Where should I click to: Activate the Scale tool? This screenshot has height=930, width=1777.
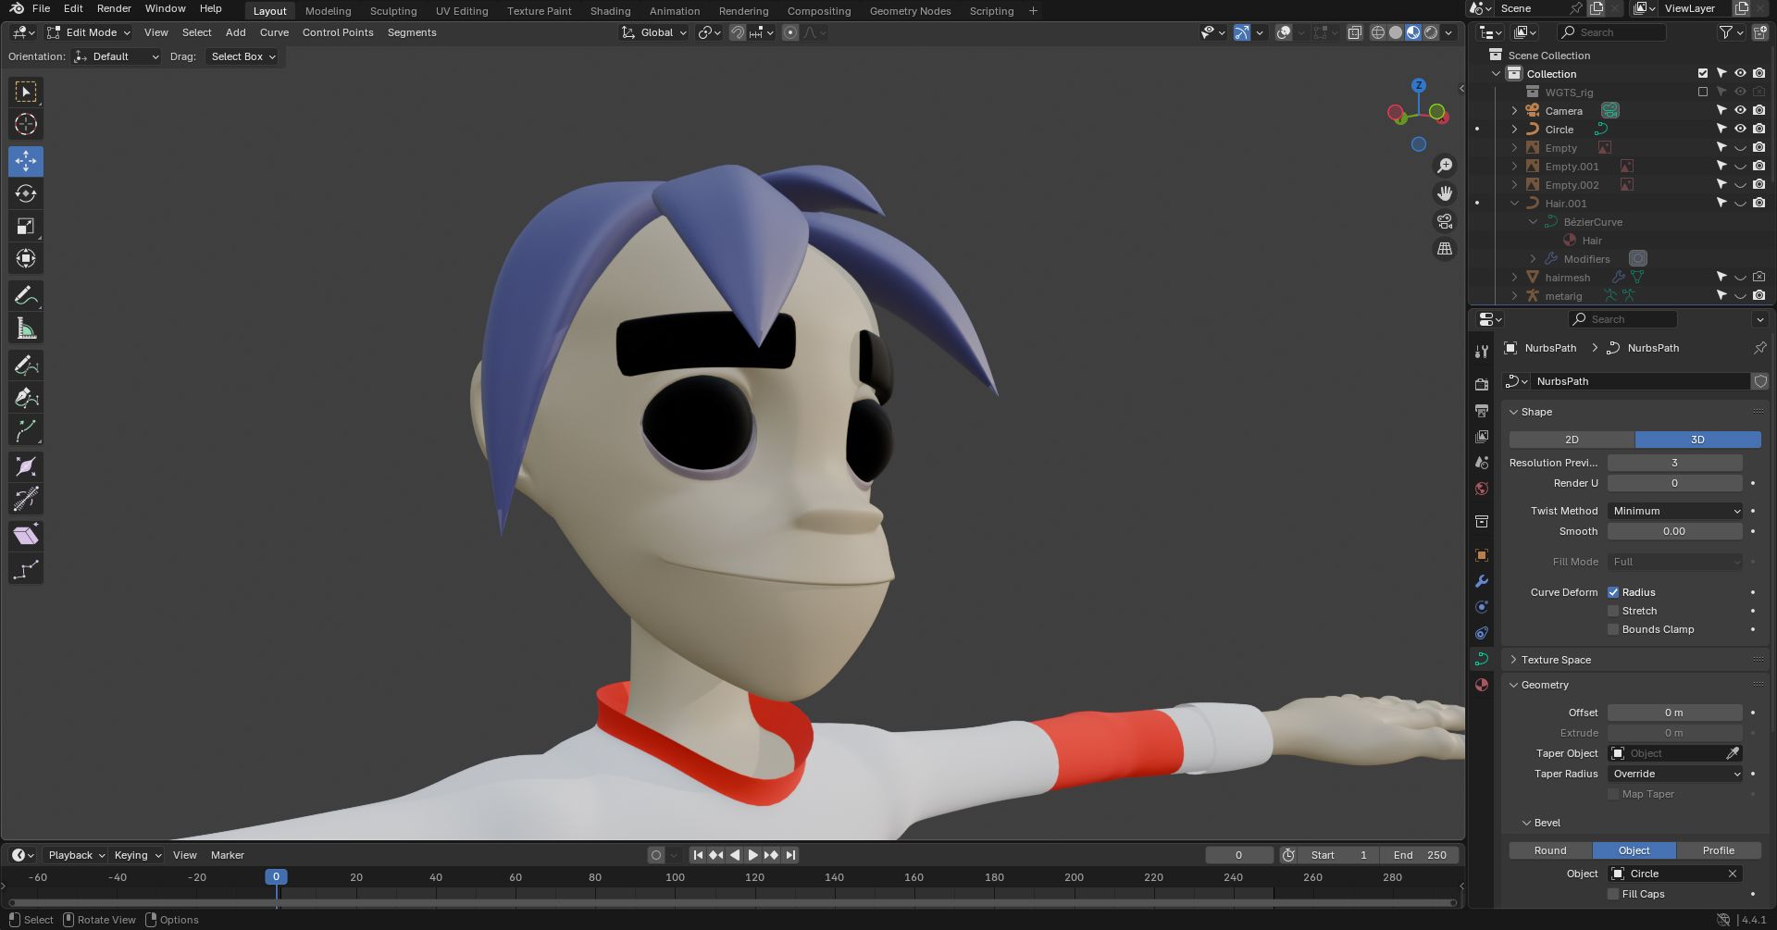click(26, 227)
